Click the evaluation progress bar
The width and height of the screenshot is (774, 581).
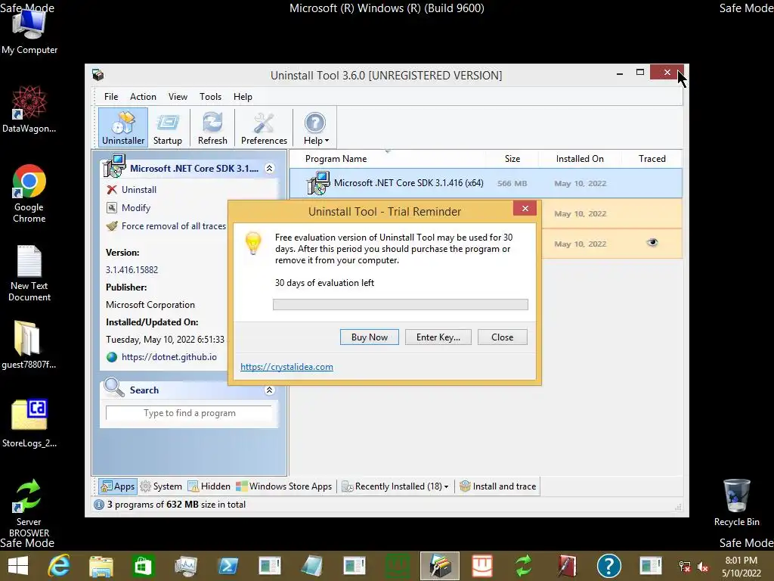pyautogui.click(x=401, y=304)
